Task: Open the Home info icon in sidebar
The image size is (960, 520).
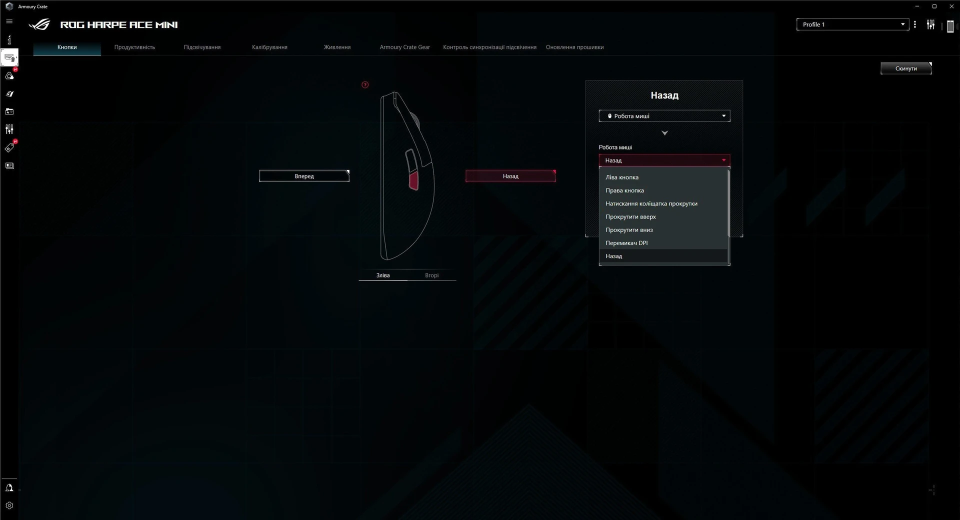Action: pos(9,39)
